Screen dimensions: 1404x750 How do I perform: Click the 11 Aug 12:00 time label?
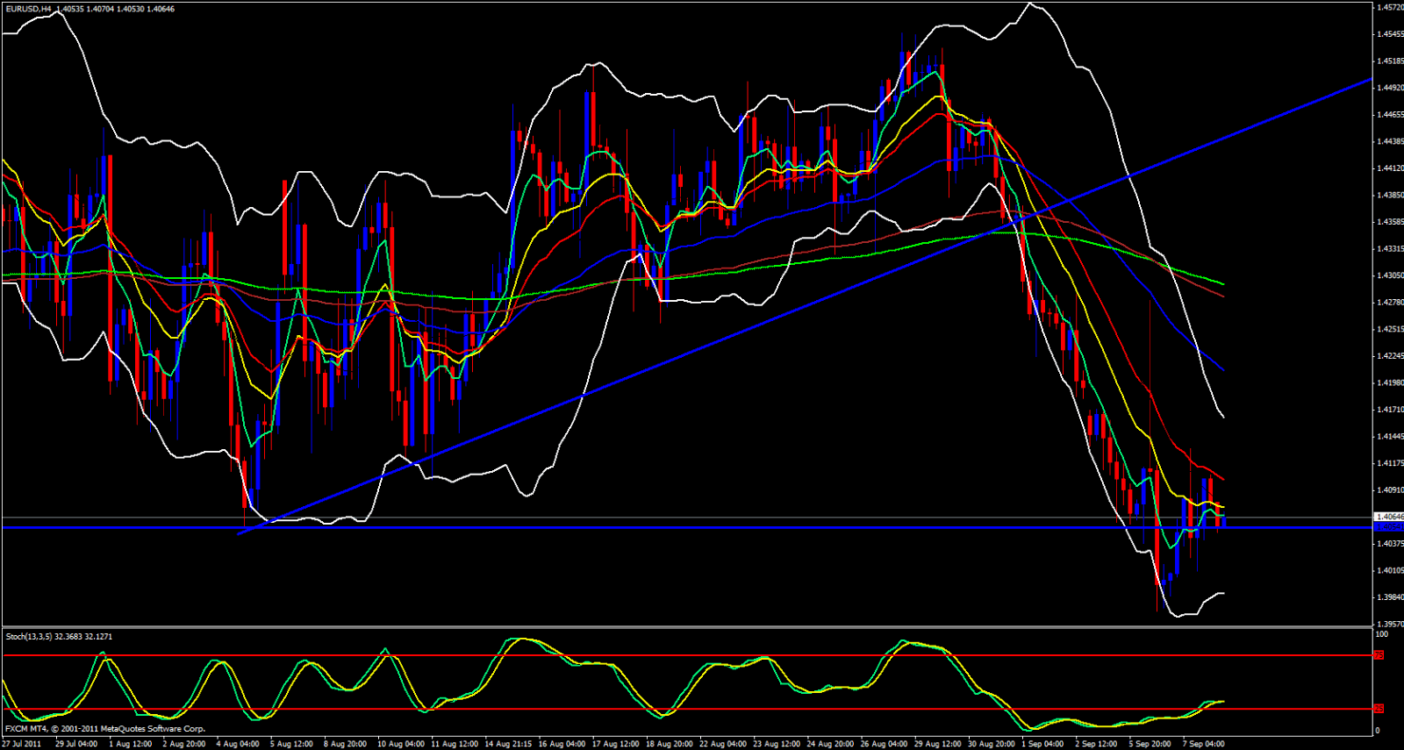click(x=455, y=744)
